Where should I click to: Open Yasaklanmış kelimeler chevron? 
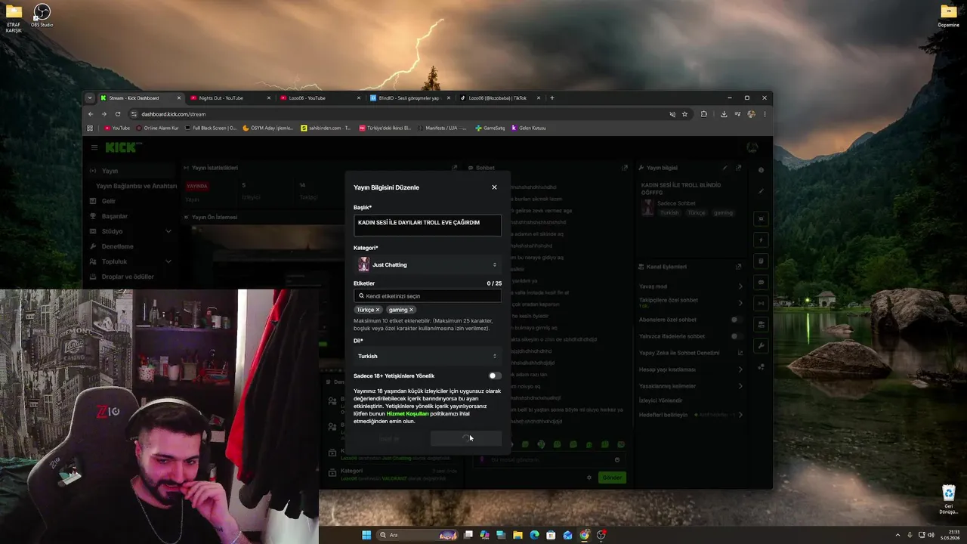[740, 386]
